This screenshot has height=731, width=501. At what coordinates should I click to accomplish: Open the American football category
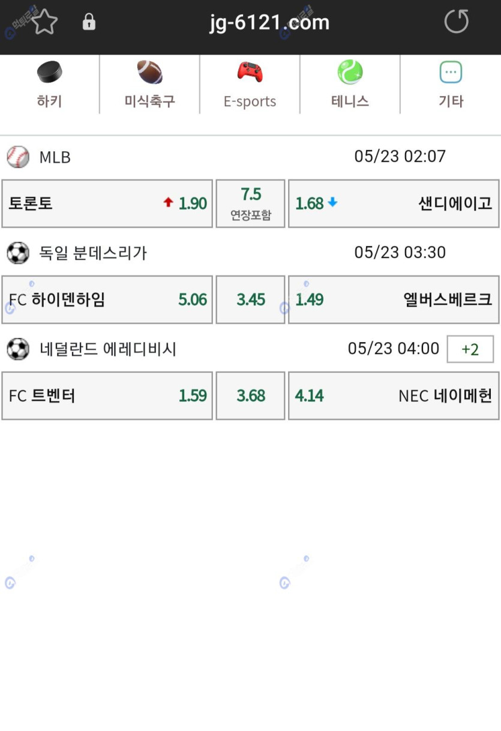click(149, 73)
